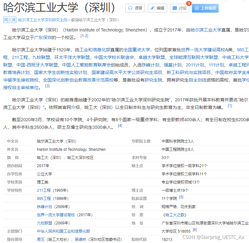Click the 编辑 pencil button
249x243 pixels.
(x=157, y=8)
